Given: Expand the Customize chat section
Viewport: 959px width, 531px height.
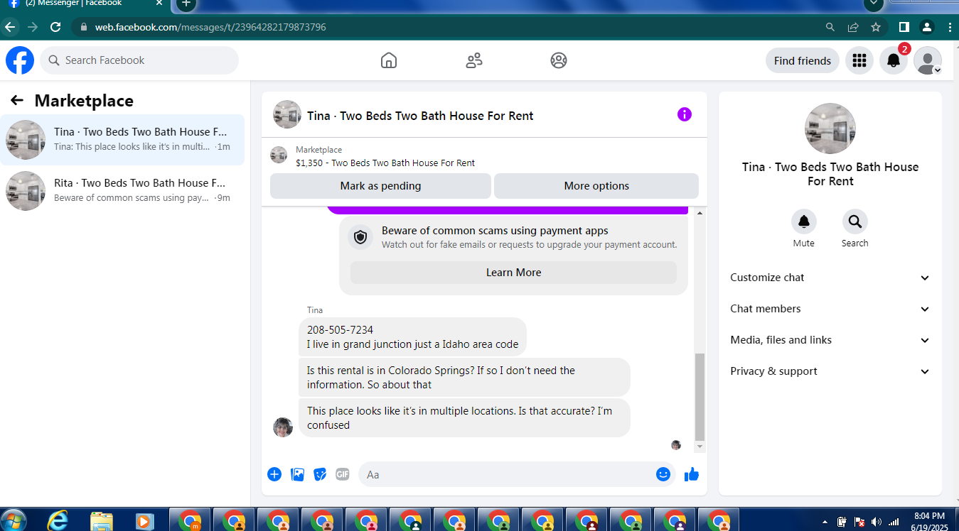Looking at the screenshot, I should click(830, 278).
